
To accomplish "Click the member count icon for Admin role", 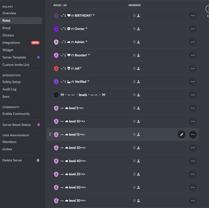I will 138,42.
